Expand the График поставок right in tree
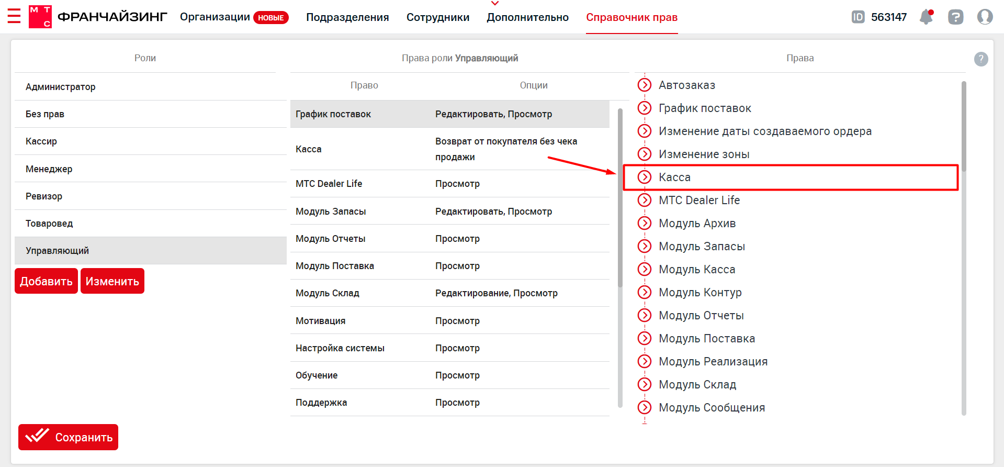This screenshot has width=1004, height=467. (645, 108)
